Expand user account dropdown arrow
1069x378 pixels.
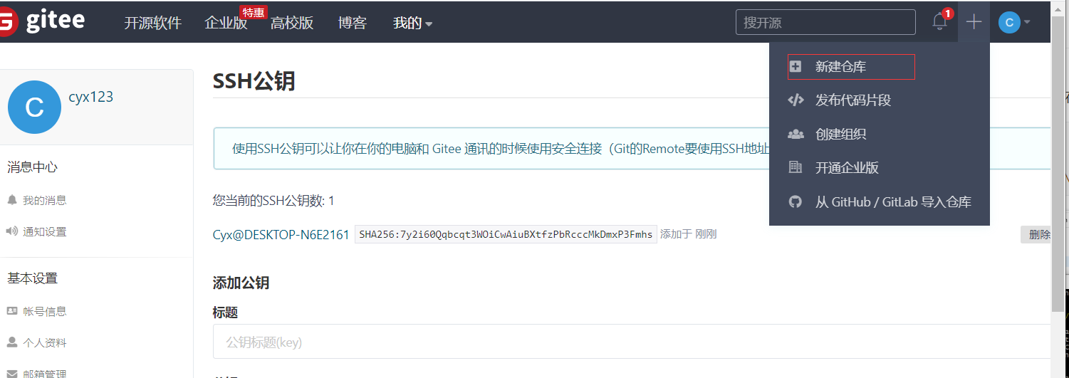[1027, 23]
